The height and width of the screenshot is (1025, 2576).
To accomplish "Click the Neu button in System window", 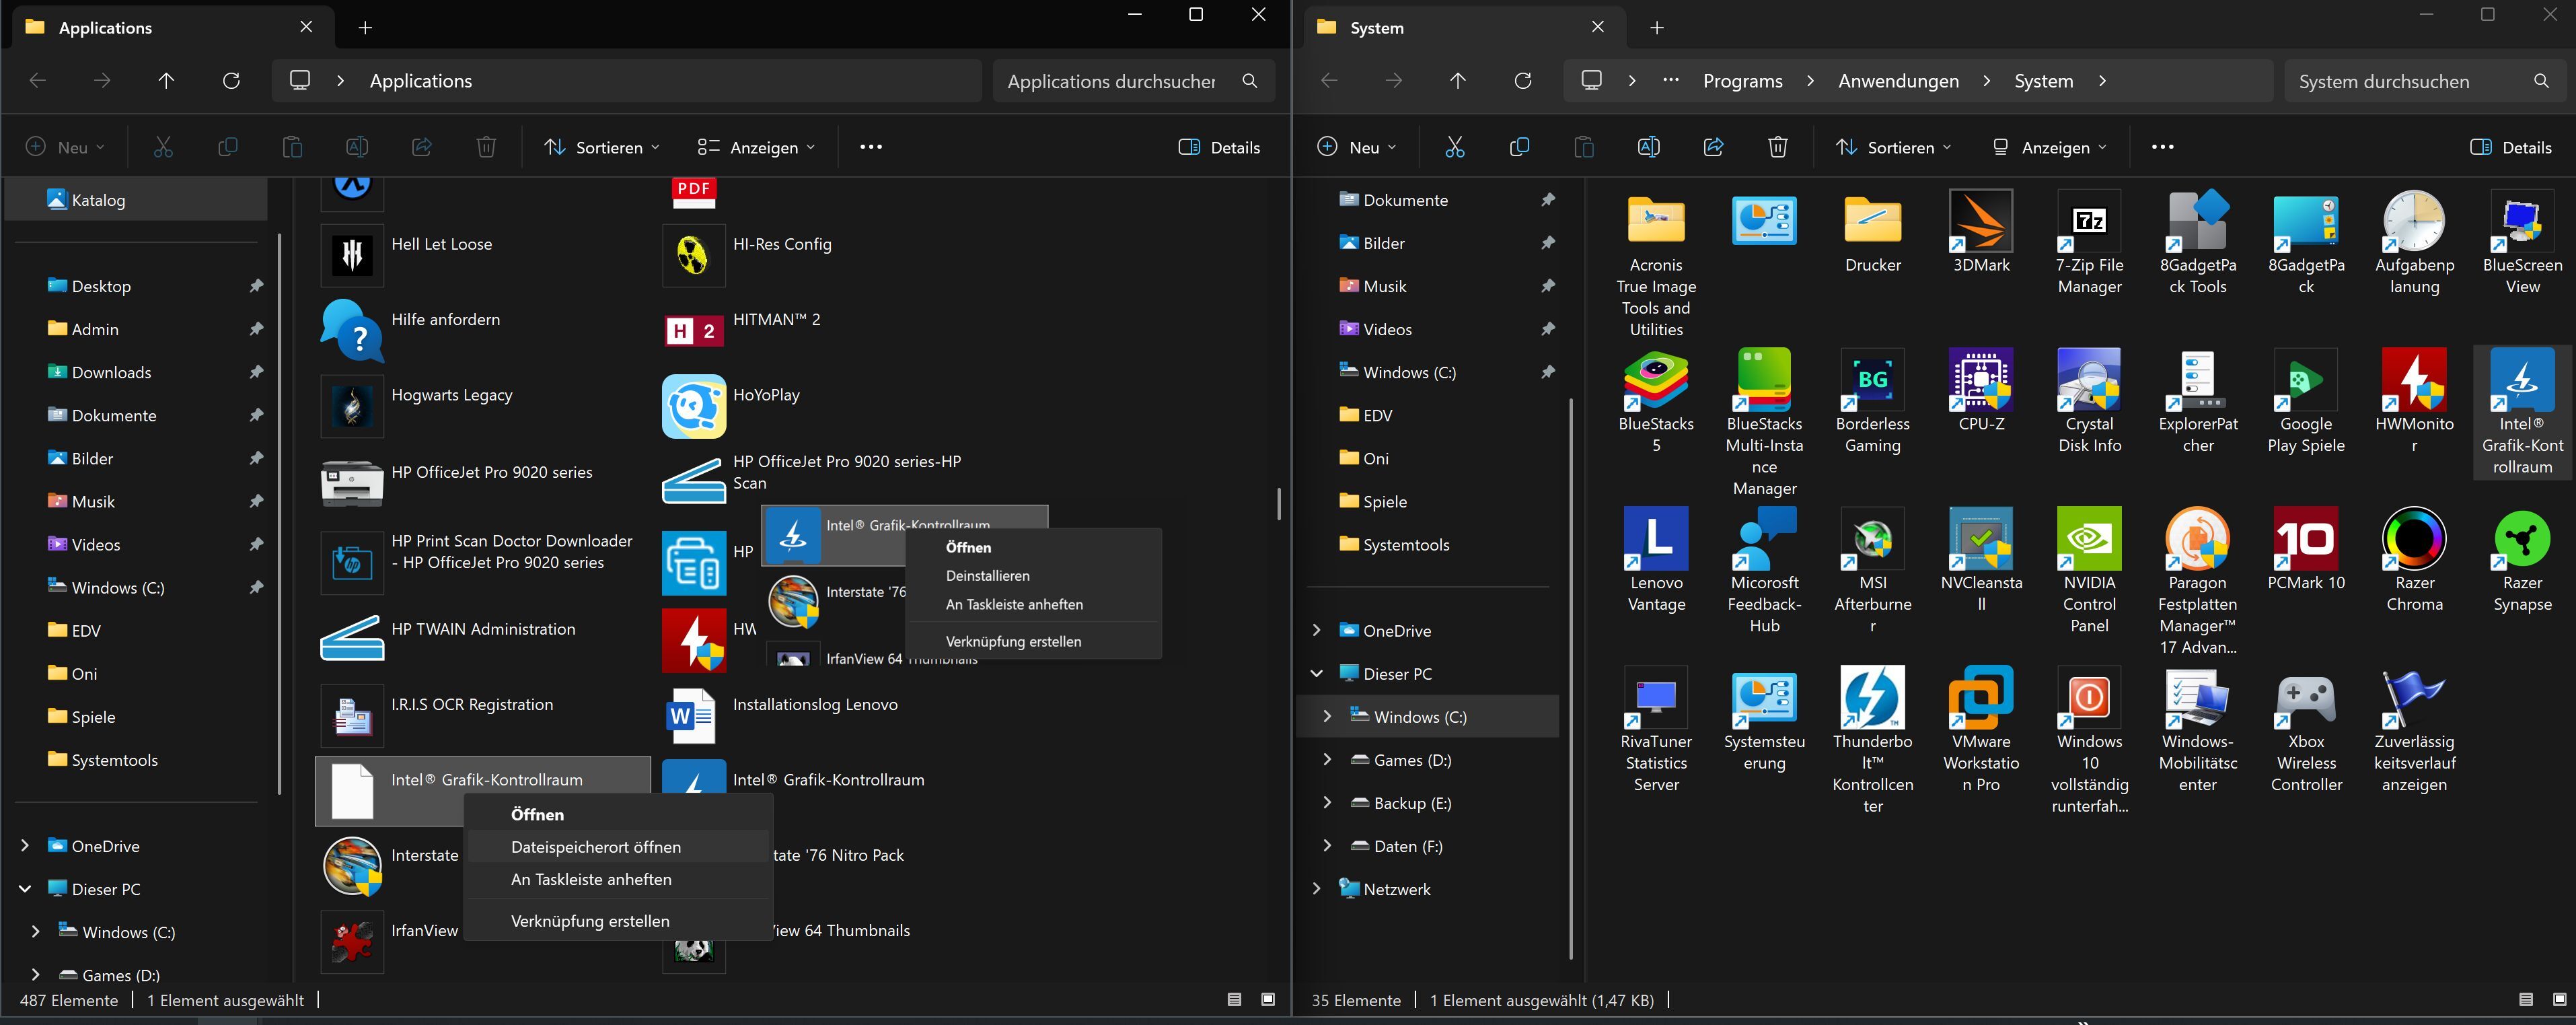I will point(1356,147).
